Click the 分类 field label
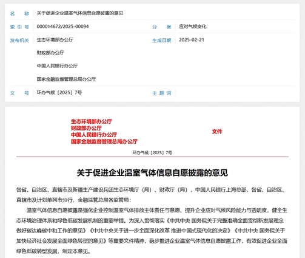This screenshot has height=258, width=305. coord(162,27)
